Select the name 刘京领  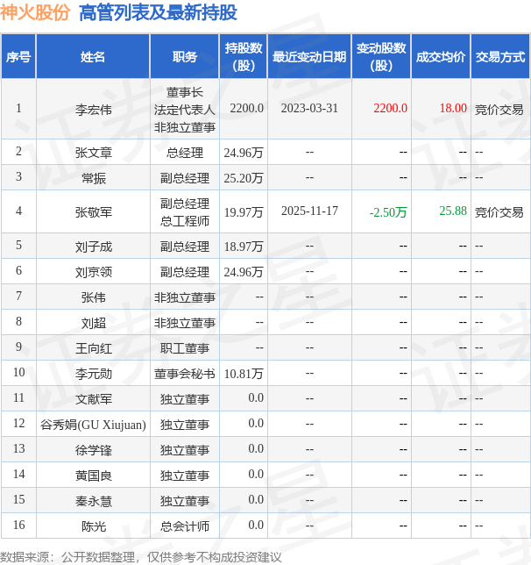93,272
